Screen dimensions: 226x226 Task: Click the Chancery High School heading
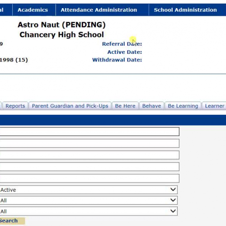[x=61, y=35]
